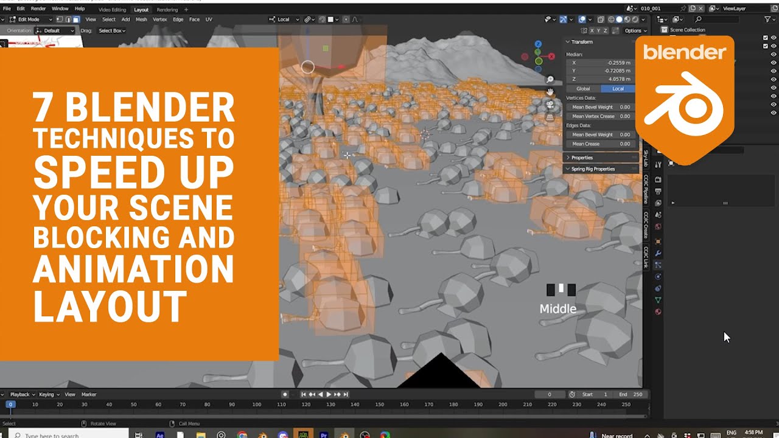The width and height of the screenshot is (779, 438).
Task: Select rendered viewport shading
Action: (x=635, y=19)
